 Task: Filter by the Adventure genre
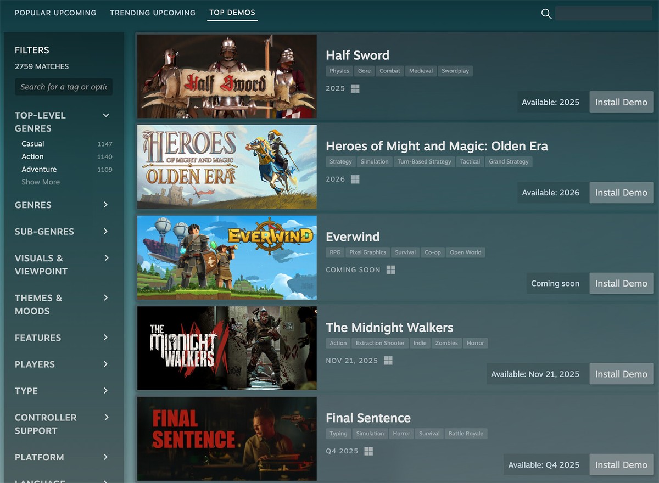point(39,169)
